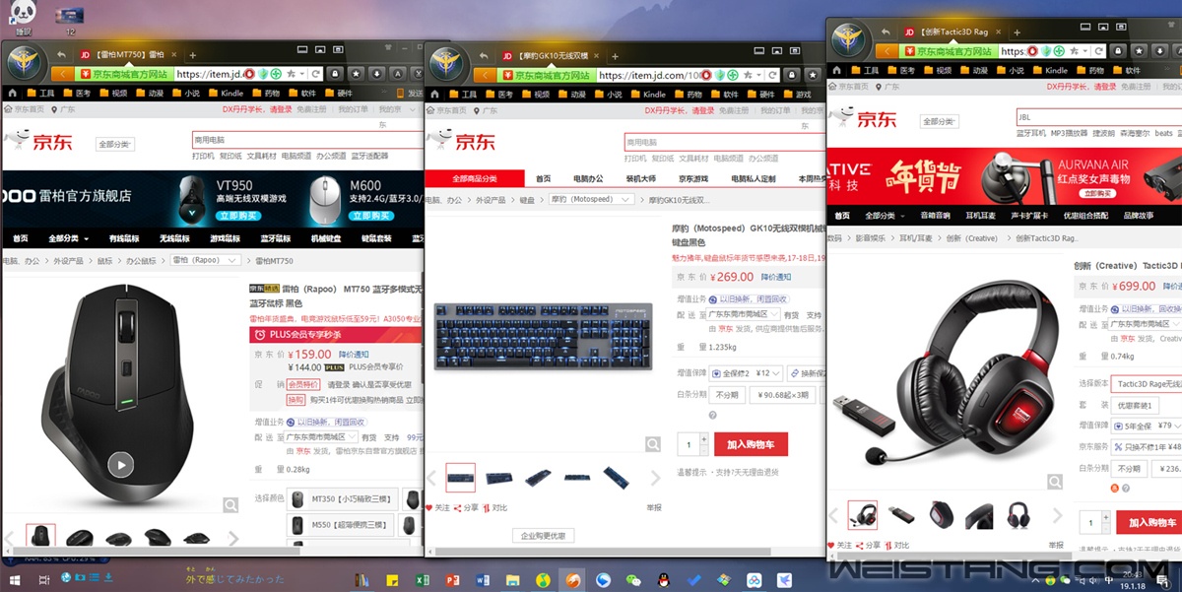Click the Windows Start button
Screen dimensions: 1182x592
tap(16, 580)
